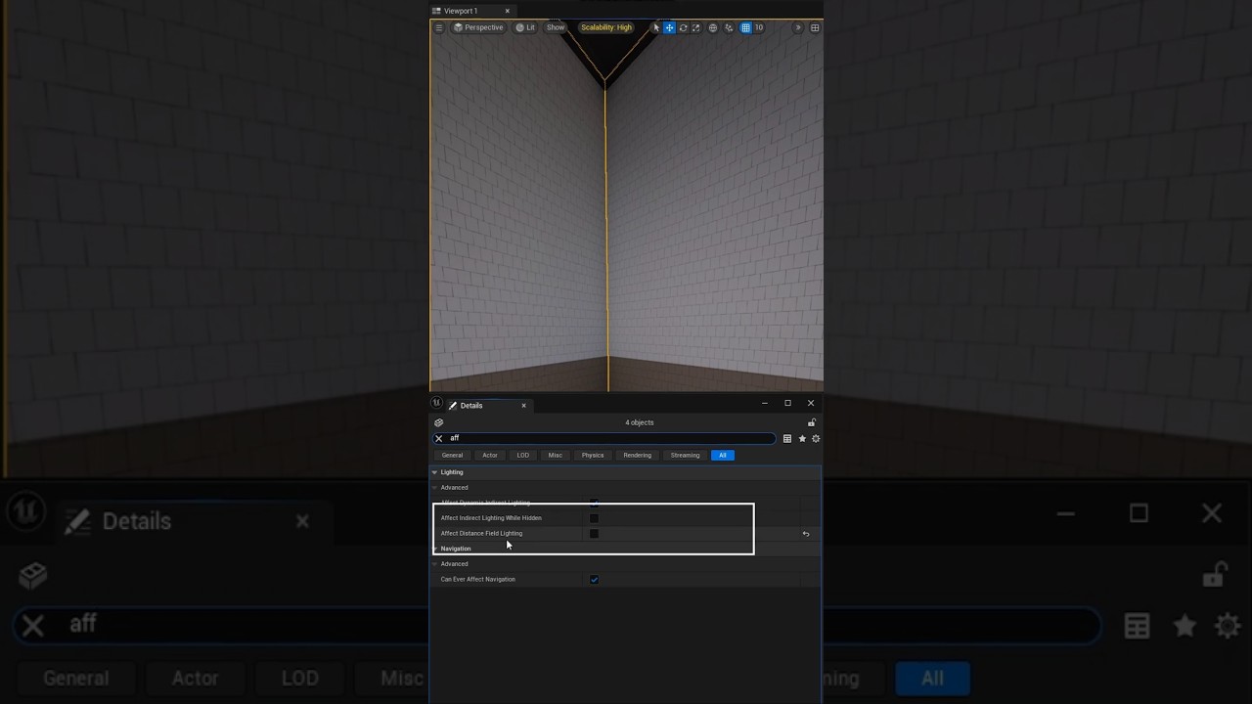Clear the 'aff' search text
This screenshot has width=1252, height=704.
438,438
